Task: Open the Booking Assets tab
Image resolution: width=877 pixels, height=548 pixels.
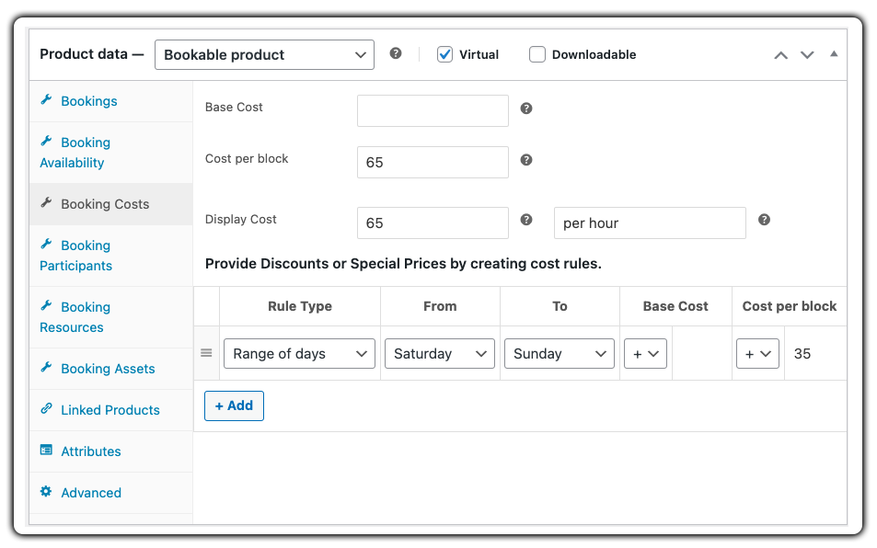Action: [x=110, y=369]
